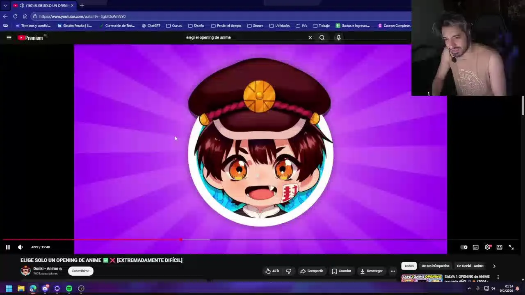The height and width of the screenshot is (295, 525).
Task: Show hidden system tray icons
Action: point(469,288)
